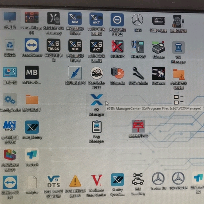Viewport: 204px width, 204px height.
Task: Select the HHTNFZ desktop icon
Action: [x=117, y=47]
